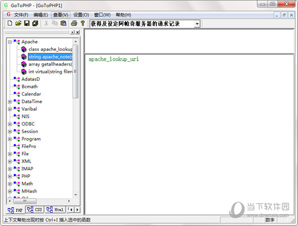Select int virtual(string filen tree item
Image resolution: width=298 pixels, height=226 pixels.
50,72
